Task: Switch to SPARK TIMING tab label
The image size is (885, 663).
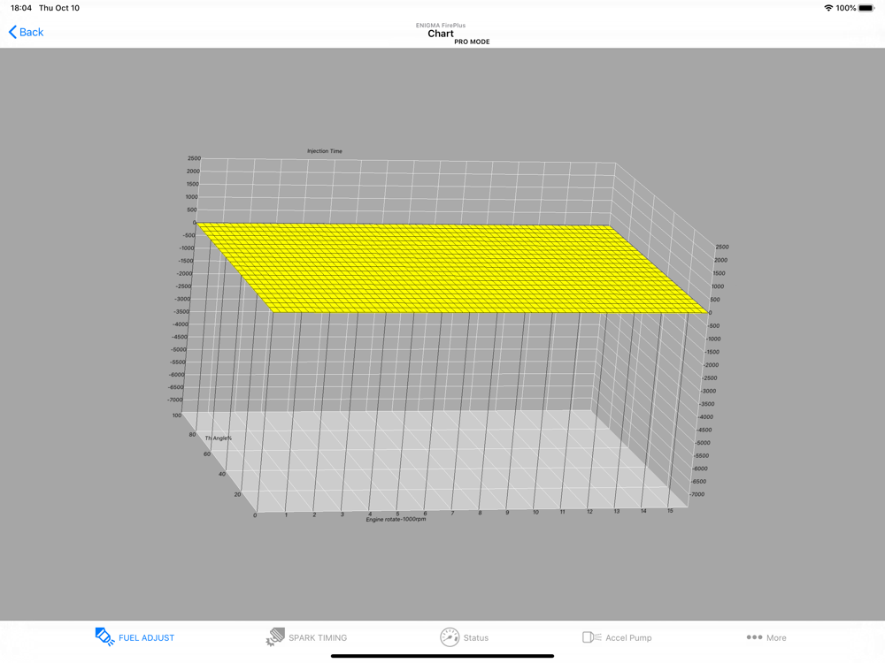Action: coord(318,637)
